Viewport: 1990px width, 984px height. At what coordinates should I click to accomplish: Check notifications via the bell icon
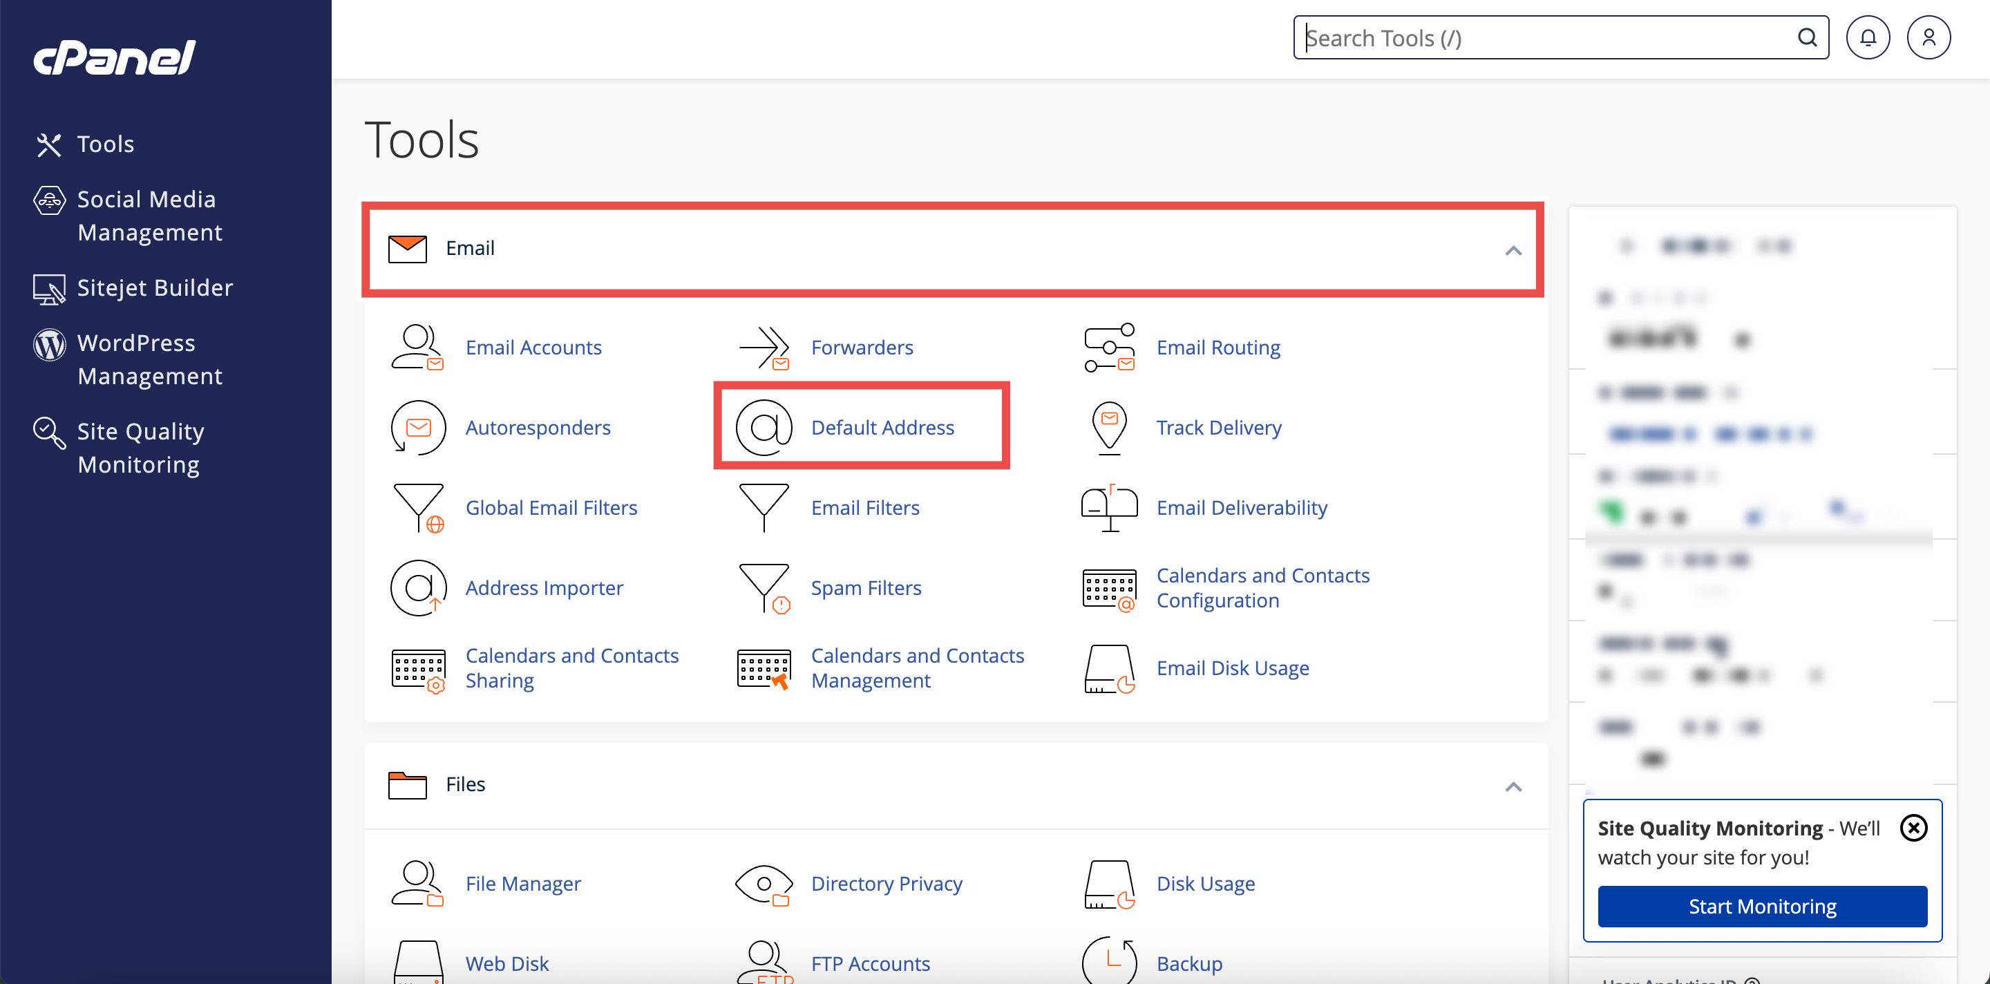point(1868,37)
